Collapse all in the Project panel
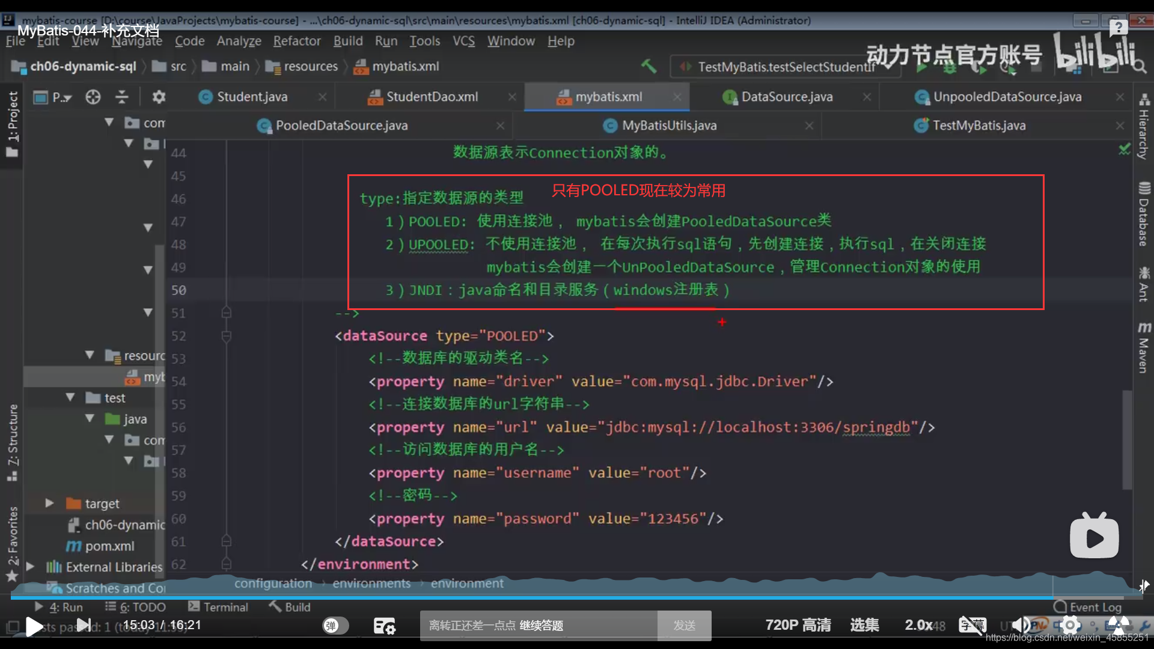 [122, 97]
